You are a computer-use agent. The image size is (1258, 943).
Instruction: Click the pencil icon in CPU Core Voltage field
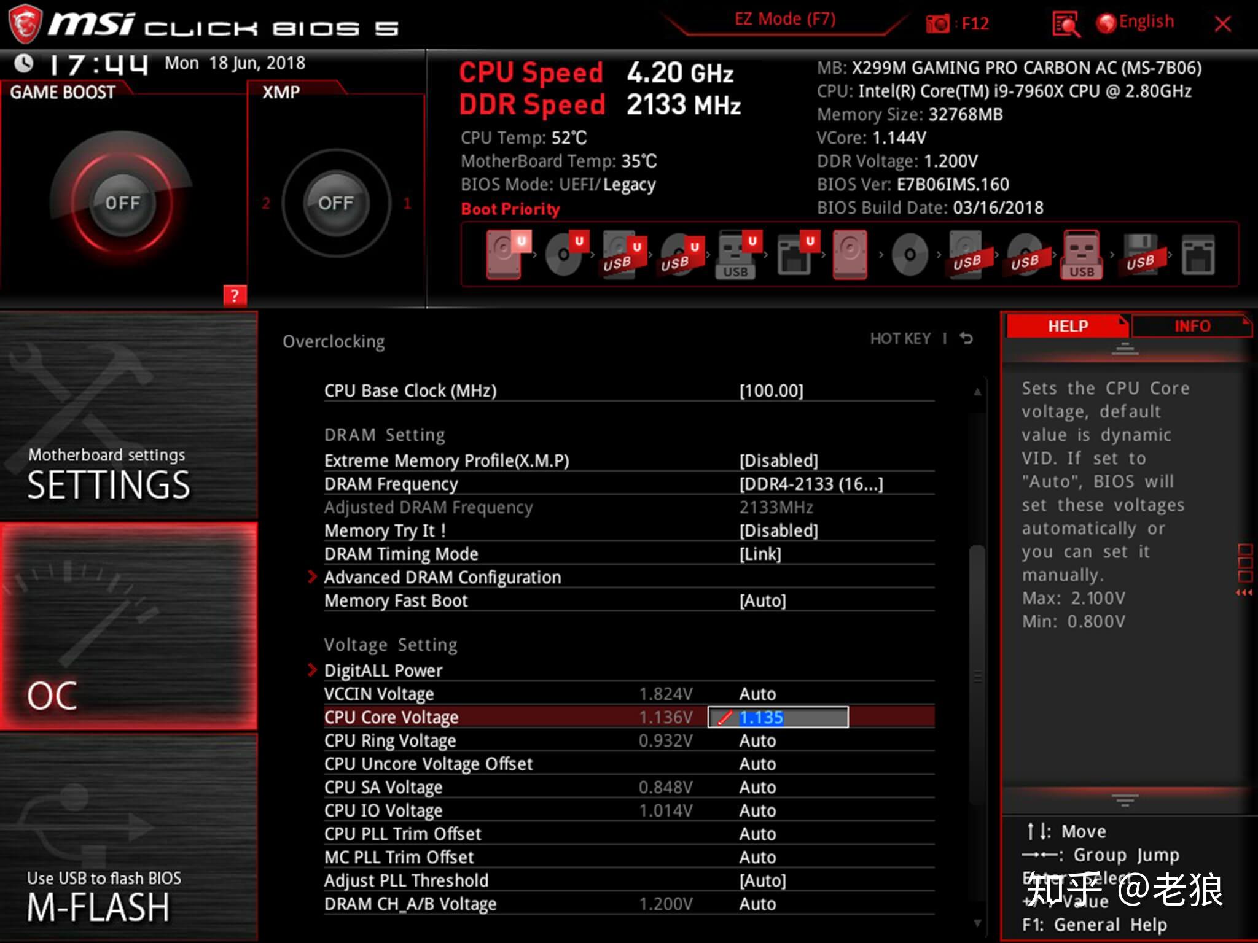click(x=725, y=717)
